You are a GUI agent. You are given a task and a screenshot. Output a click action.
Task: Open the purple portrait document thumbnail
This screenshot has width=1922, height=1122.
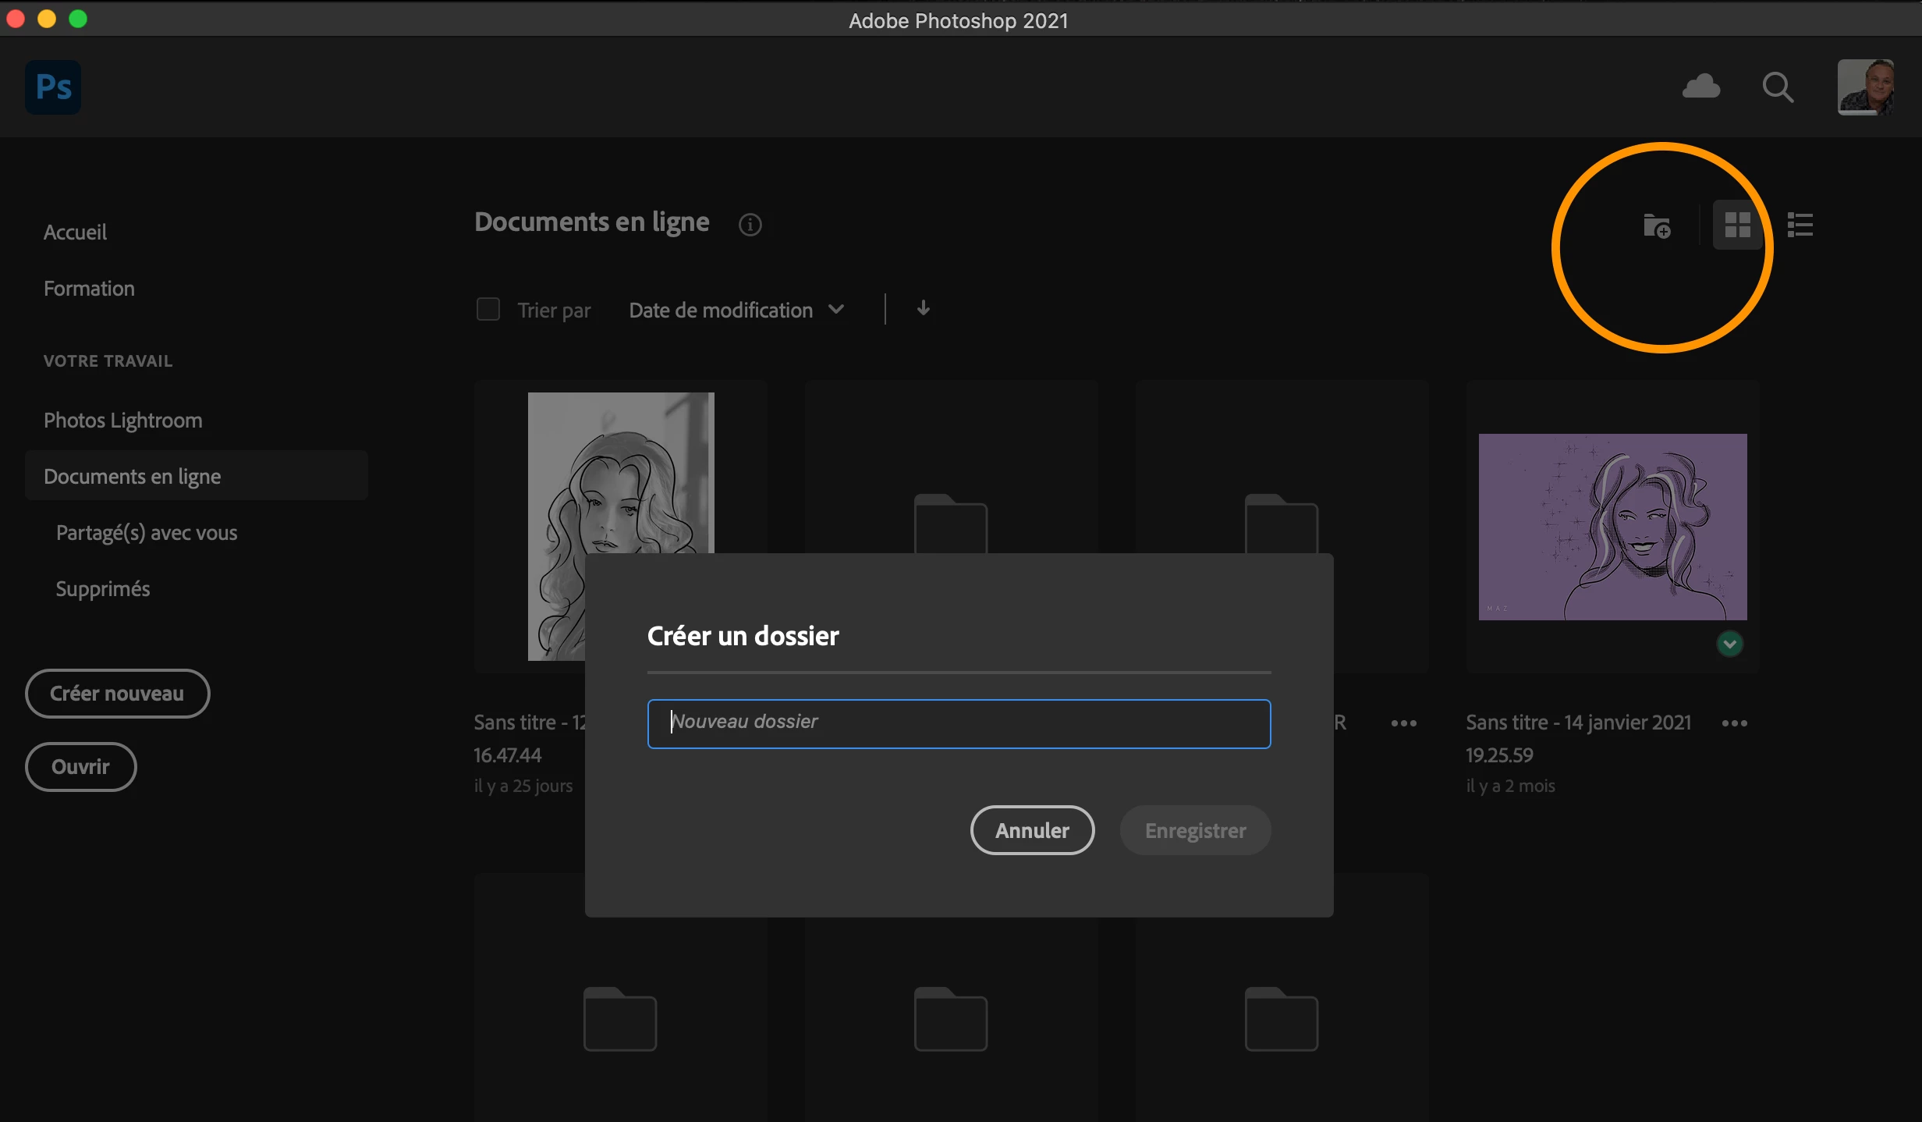(x=1612, y=527)
